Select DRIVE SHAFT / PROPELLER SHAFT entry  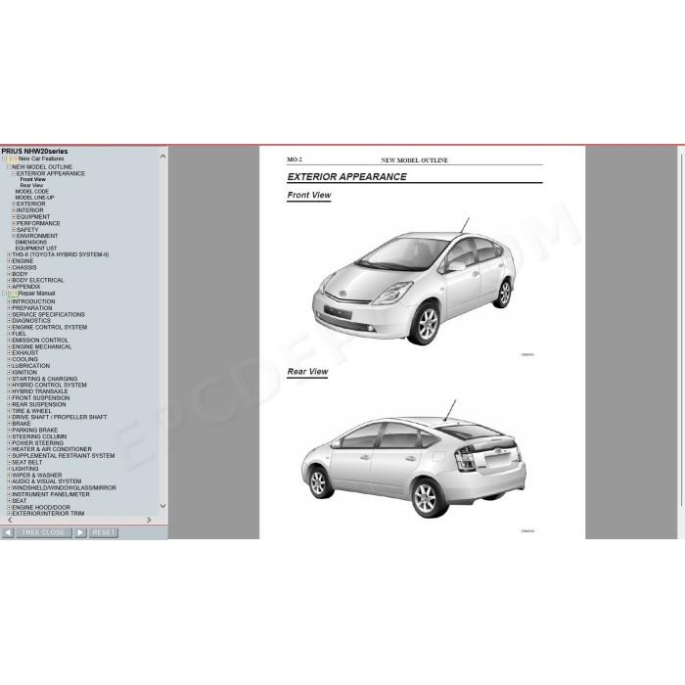pyautogui.click(x=60, y=417)
